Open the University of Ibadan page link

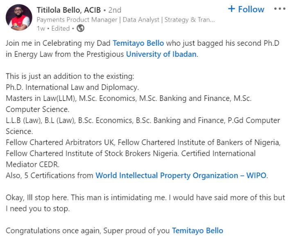click(161, 54)
